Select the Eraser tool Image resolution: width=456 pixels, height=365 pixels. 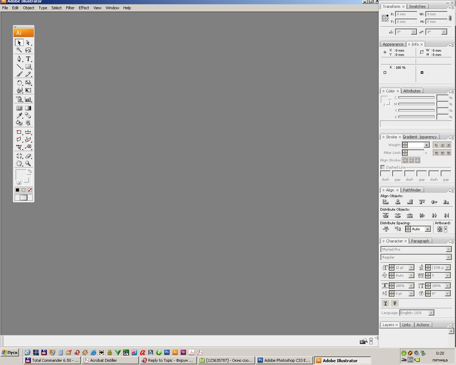[28, 156]
